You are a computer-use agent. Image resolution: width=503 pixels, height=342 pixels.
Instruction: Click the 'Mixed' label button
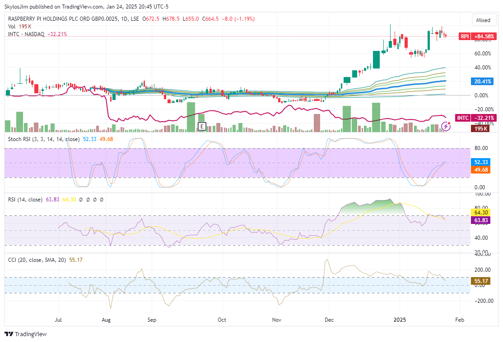(x=483, y=20)
